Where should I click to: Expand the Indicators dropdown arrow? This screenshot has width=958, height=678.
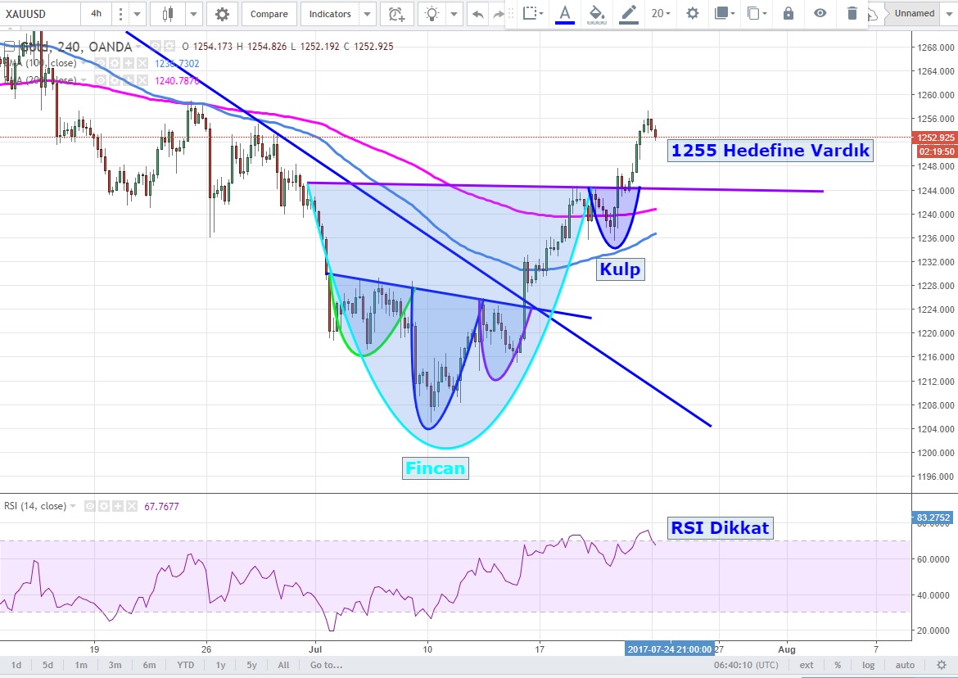(367, 14)
